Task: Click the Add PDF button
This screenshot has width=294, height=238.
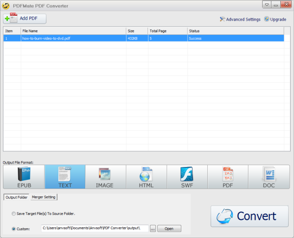Action: click(24, 19)
